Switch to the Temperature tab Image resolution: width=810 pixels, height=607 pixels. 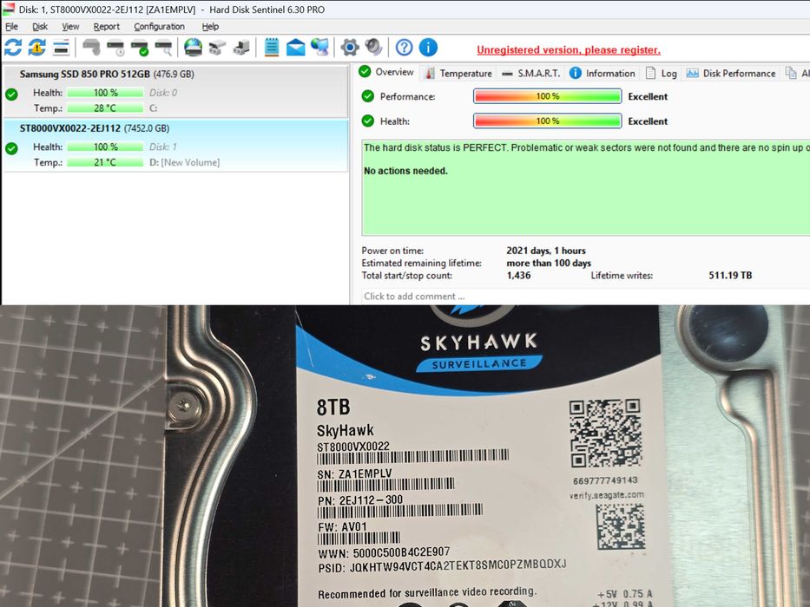coord(458,74)
